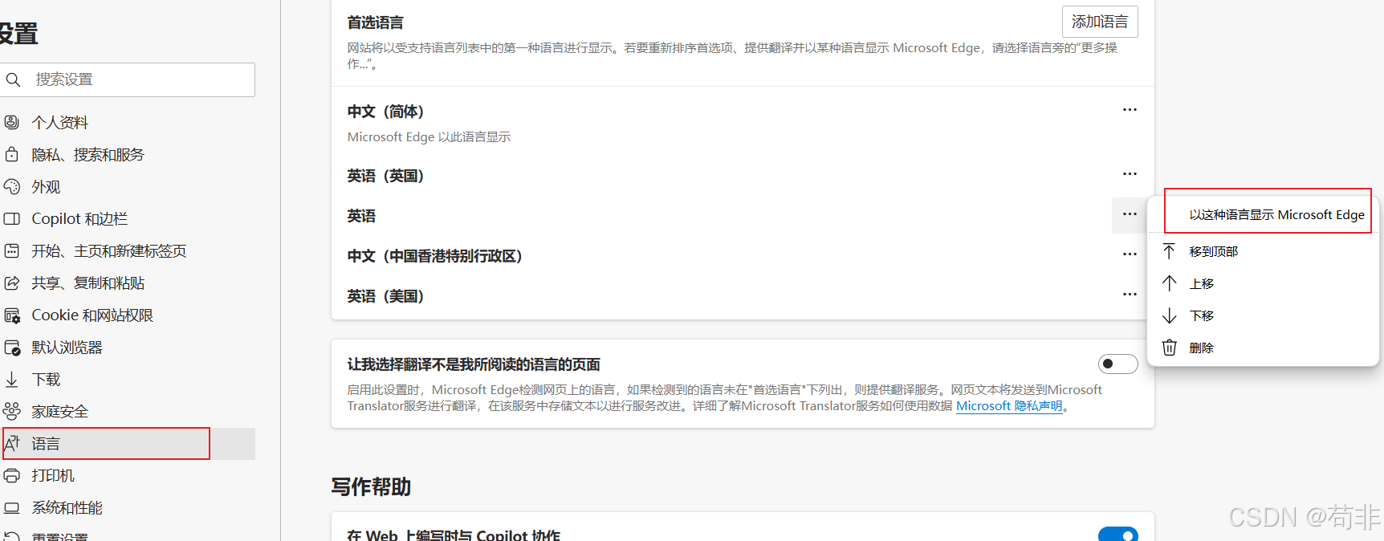1384x541 pixels.
Task: Focus the 搜索设置 search field
Action: (128, 79)
